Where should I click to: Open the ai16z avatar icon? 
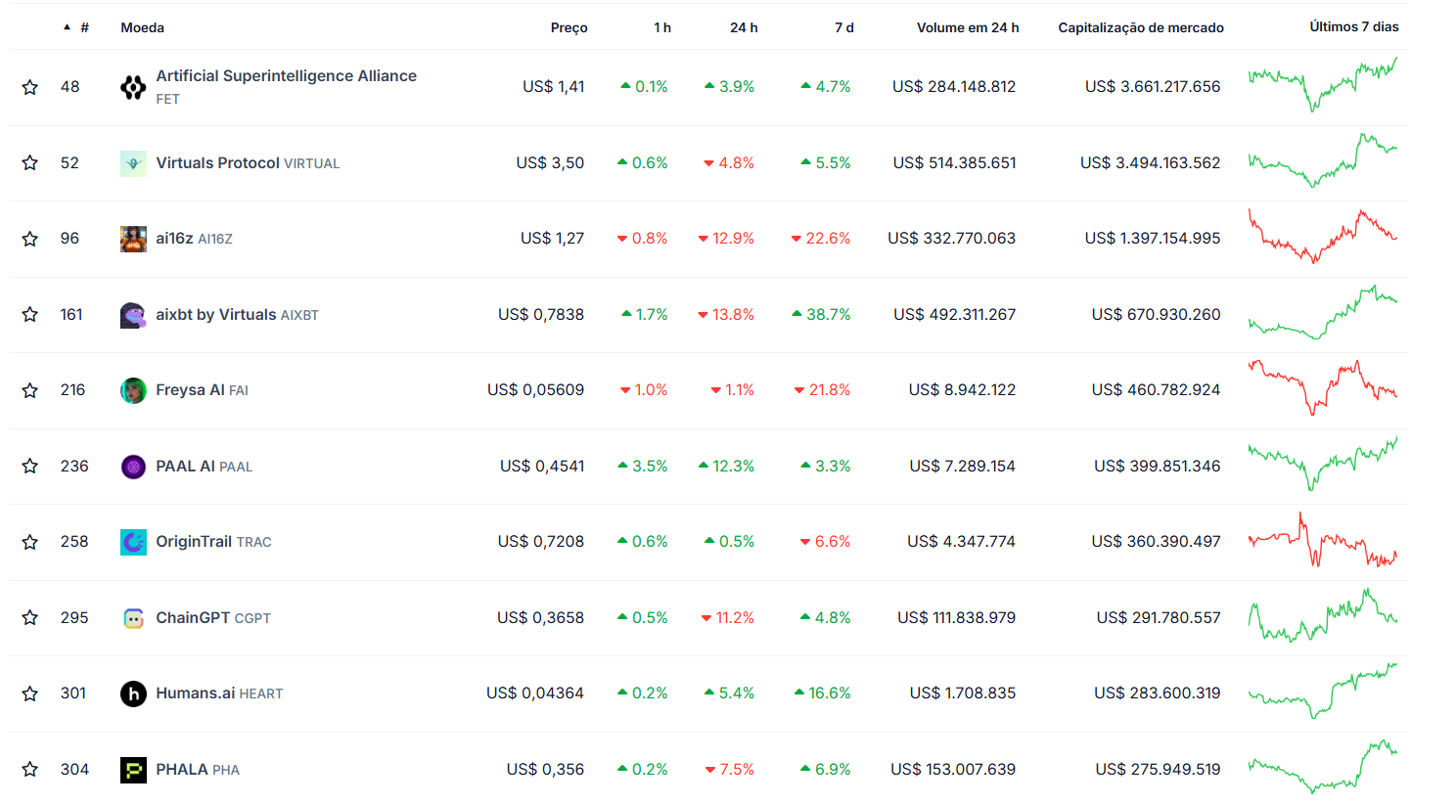click(x=133, y=239)
